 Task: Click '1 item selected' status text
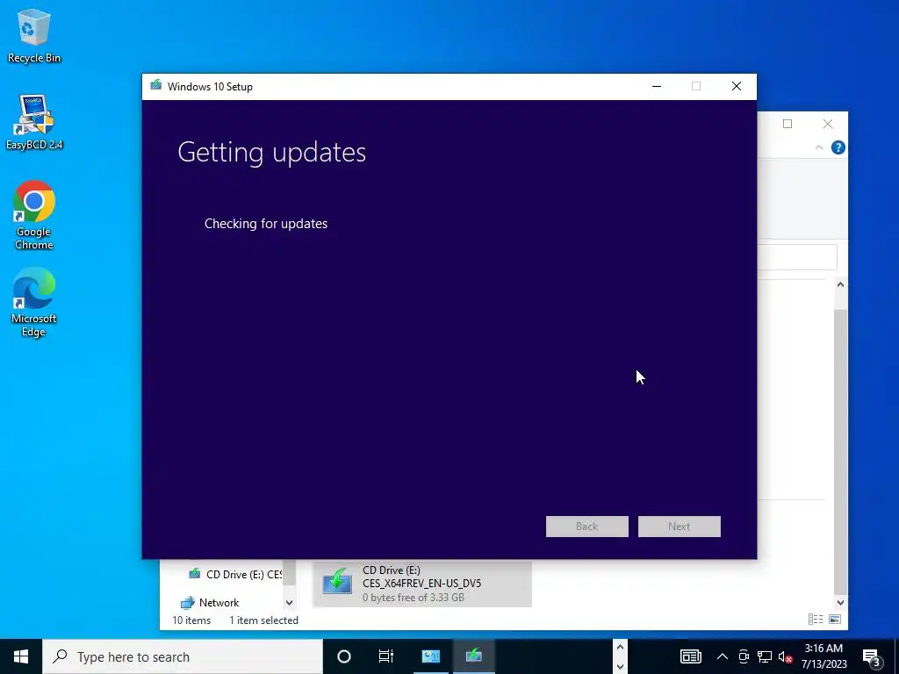263,620
